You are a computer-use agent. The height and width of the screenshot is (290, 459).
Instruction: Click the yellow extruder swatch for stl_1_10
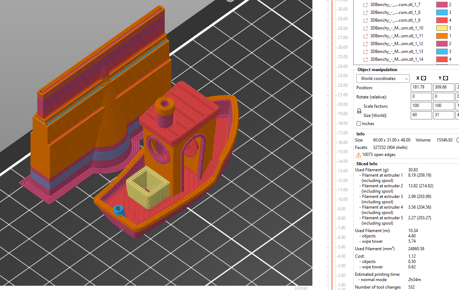point(442,28)
